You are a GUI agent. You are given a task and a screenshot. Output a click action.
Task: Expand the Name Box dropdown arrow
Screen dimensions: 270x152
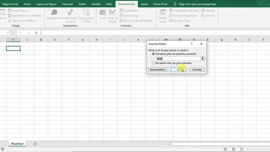point(8,33)
